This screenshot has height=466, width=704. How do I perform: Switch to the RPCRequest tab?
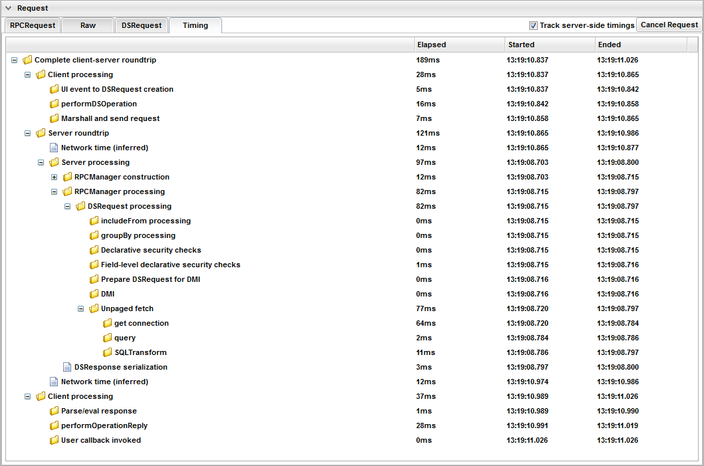[31, 25]
